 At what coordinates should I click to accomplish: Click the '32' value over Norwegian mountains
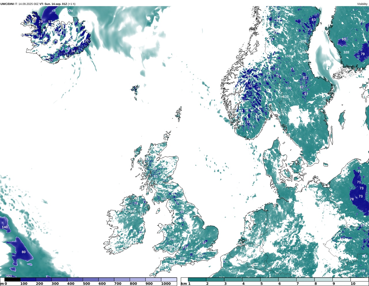[250, 86]
